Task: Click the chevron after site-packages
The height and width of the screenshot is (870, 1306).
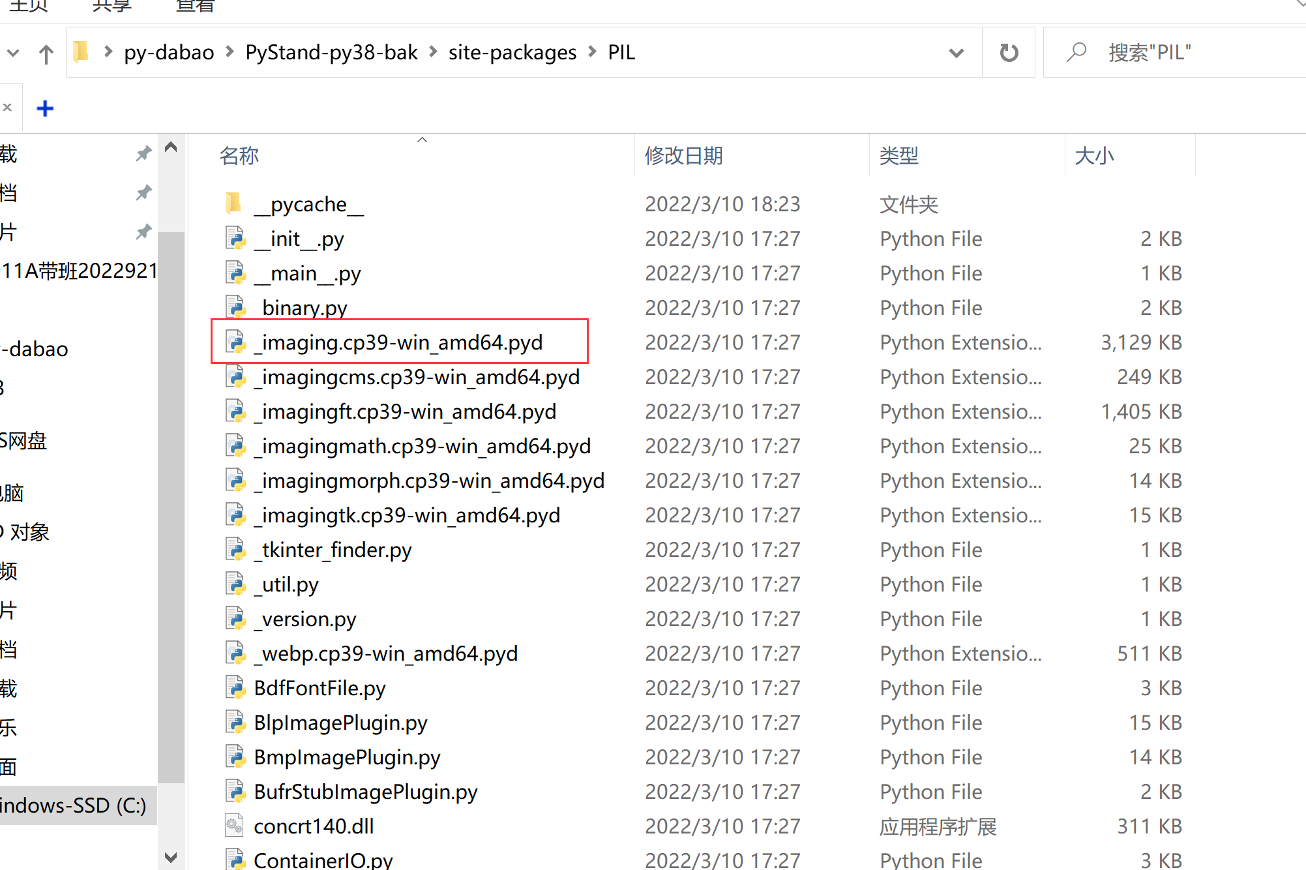Action: pos(592,52)
